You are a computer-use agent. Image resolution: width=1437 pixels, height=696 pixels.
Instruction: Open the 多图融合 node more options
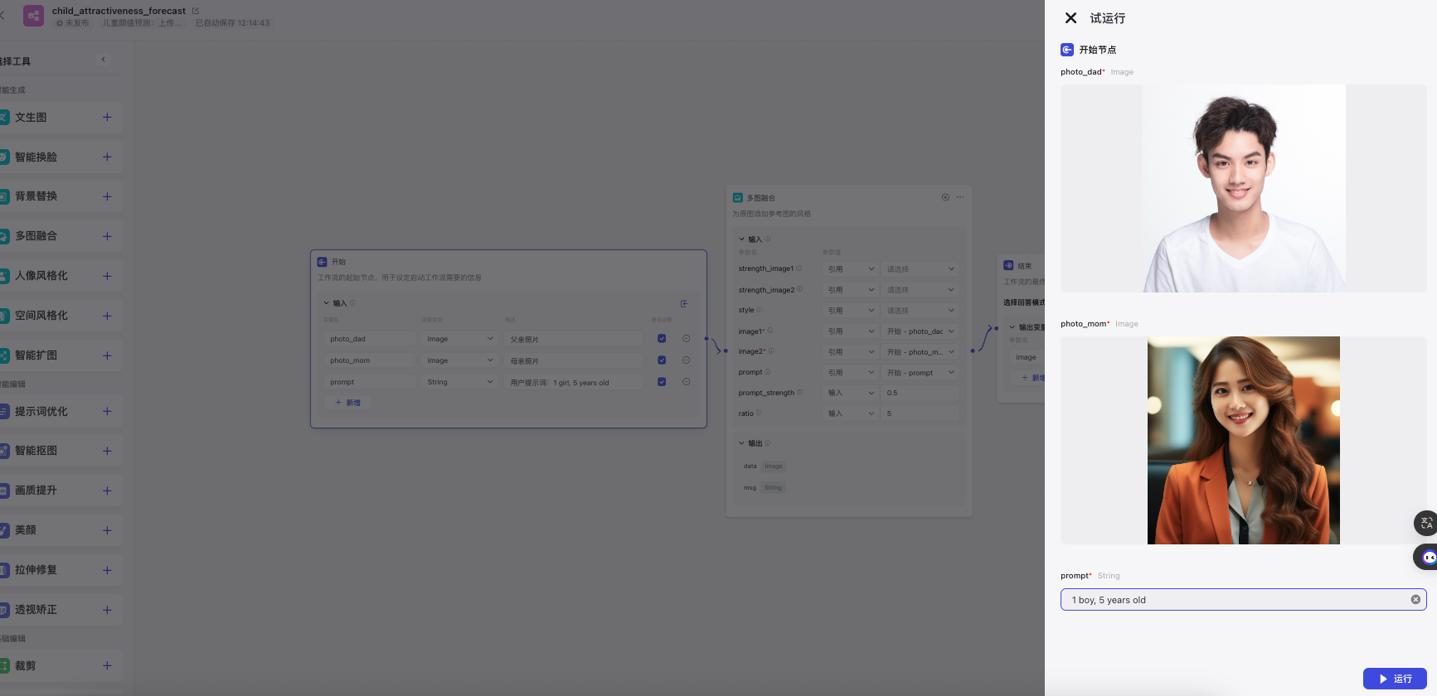click(x=960, y=197)
